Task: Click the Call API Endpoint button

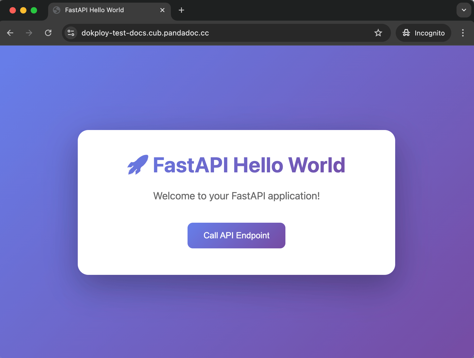Action: (236, 235)
